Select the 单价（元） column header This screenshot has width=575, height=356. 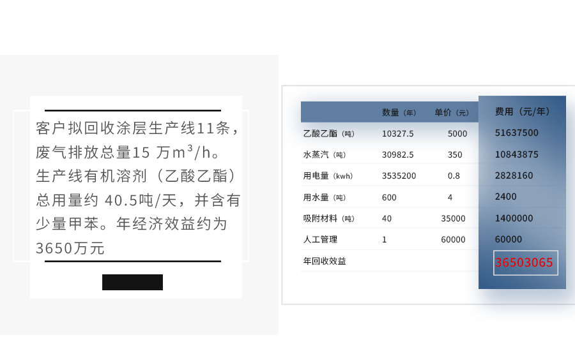[452, 112]
